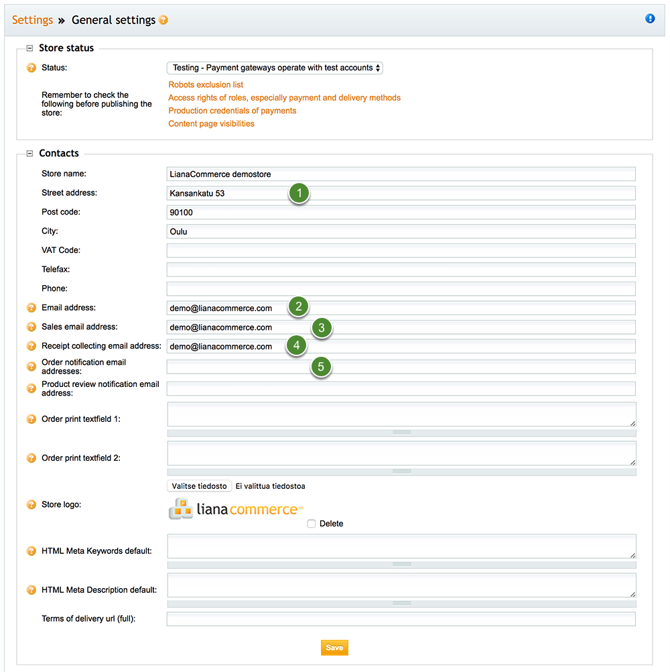Open Content page visibilities link
The height and width of the screenshot is (672, 670).
(x=211, y=123)
